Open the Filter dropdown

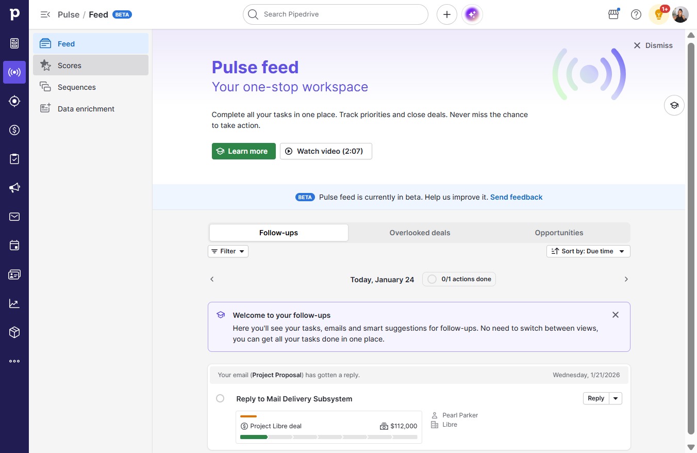(x=228, y=251)
